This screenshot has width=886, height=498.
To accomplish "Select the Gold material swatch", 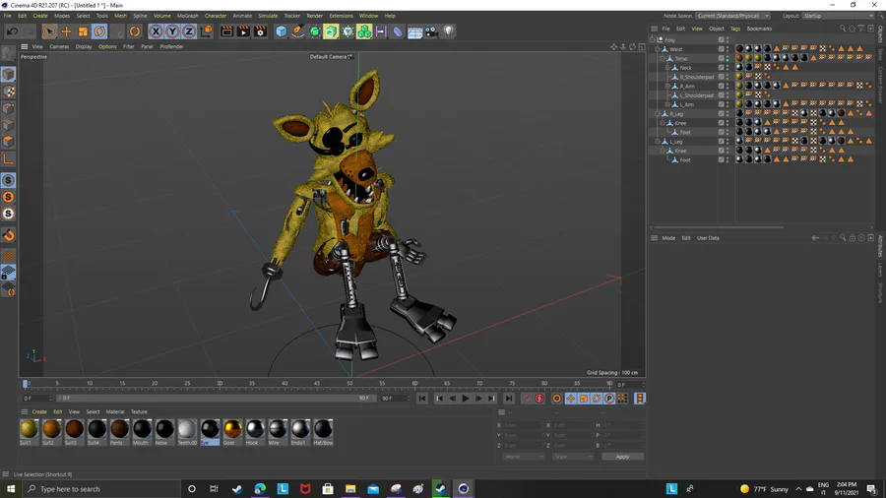I will tap(232, 429).
